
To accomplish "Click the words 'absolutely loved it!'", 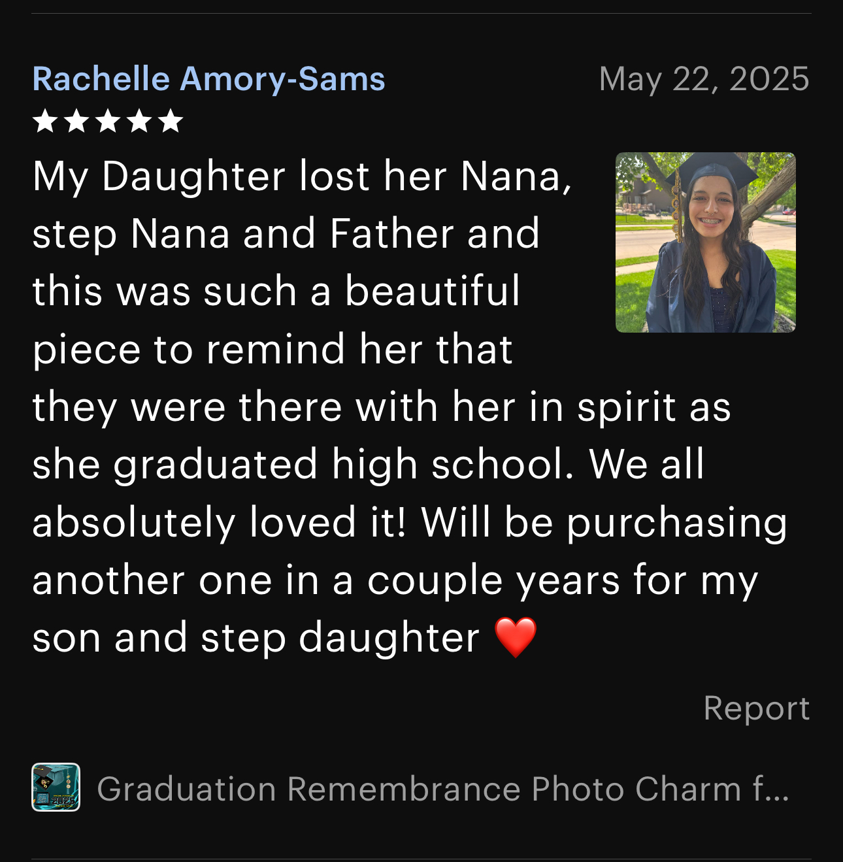I will 220,523.
